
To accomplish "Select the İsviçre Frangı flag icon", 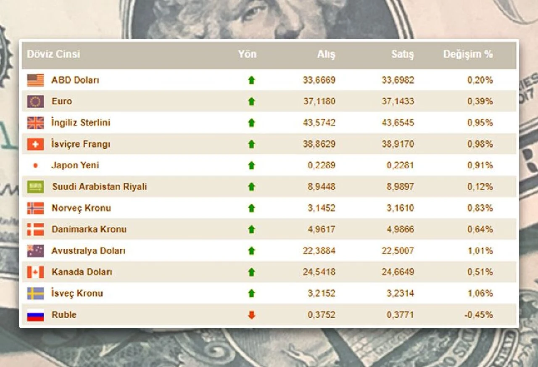I will pyautogui.click(x=36, y=144).
